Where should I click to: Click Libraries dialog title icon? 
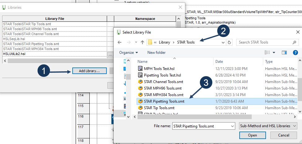4,7
